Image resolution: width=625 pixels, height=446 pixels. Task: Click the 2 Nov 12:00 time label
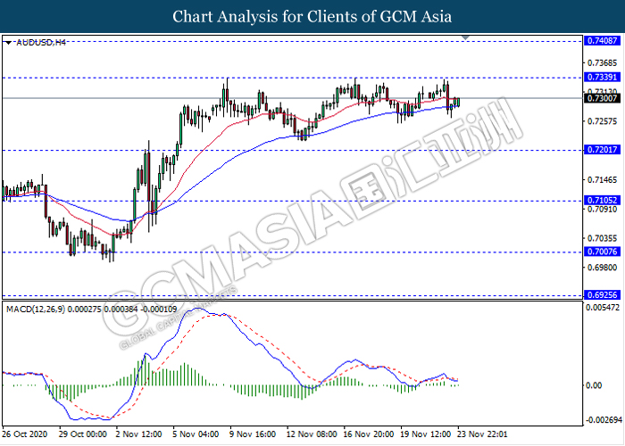(138, 434)
